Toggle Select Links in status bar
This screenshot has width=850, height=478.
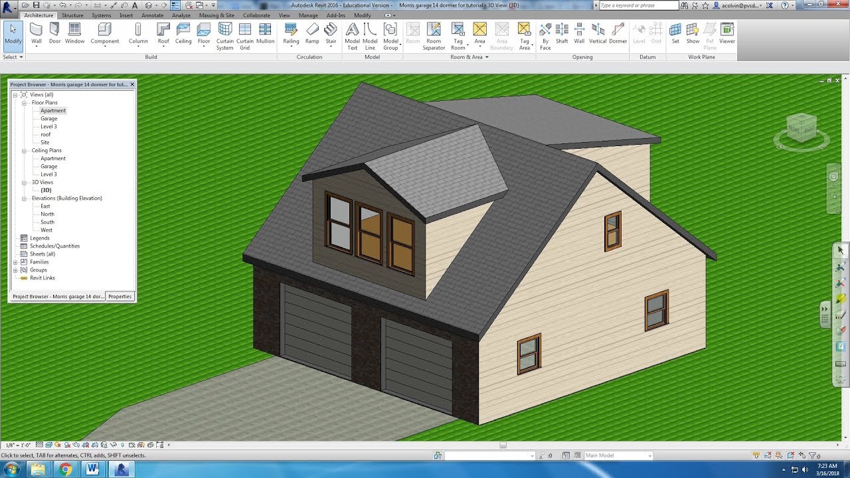(x=756, y=455)
